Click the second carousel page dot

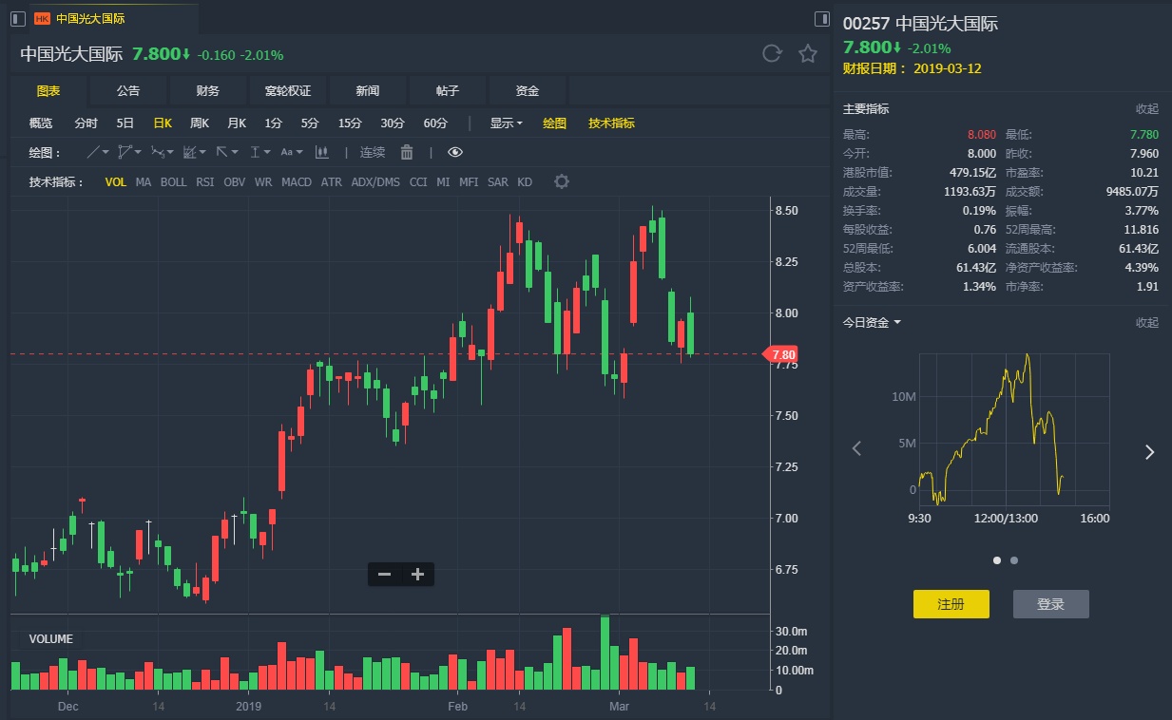1014,560
